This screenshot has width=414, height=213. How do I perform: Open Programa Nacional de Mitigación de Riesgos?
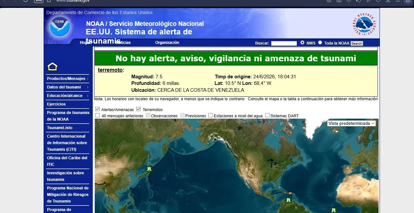point(68,195)
